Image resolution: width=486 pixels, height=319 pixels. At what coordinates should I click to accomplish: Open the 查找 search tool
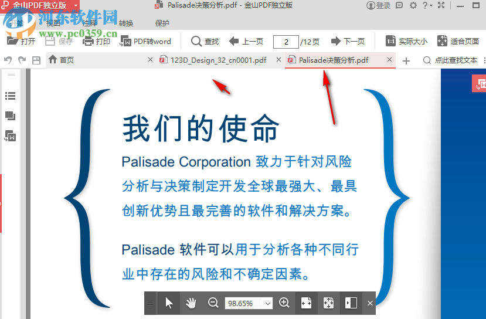tap(205, 41)
